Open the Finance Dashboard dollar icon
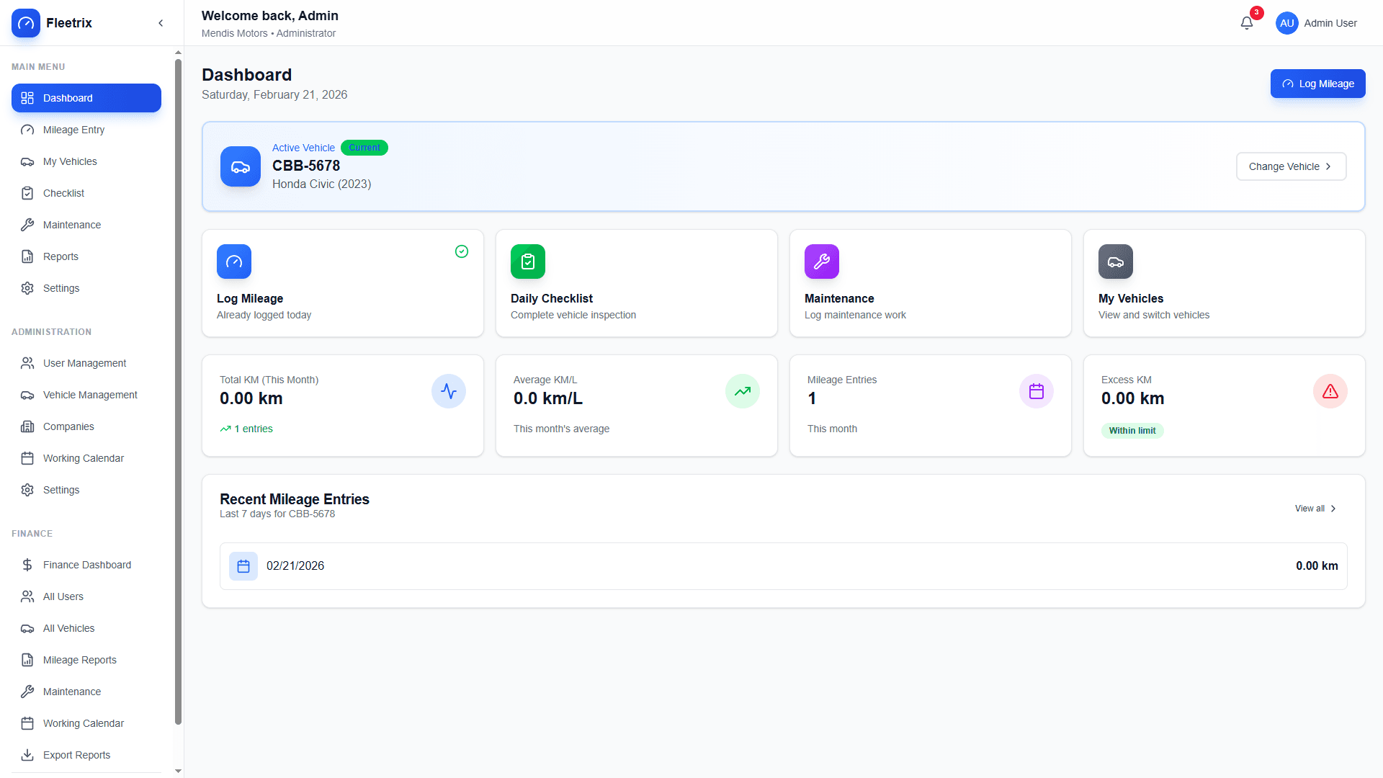The height and width of the screenshot is (778, 1383). pyautogui.click(x=27, y=565)
